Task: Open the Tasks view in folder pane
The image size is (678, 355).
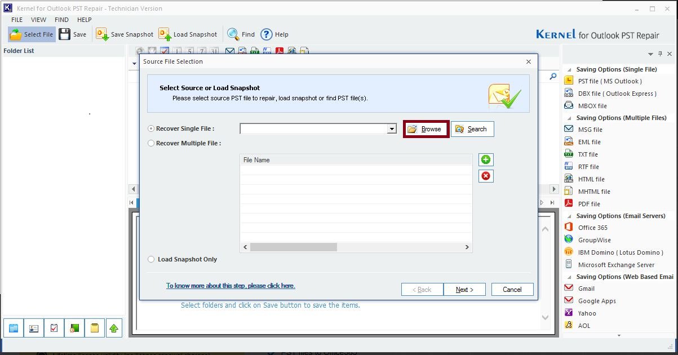Action: [x=54, y=328]
